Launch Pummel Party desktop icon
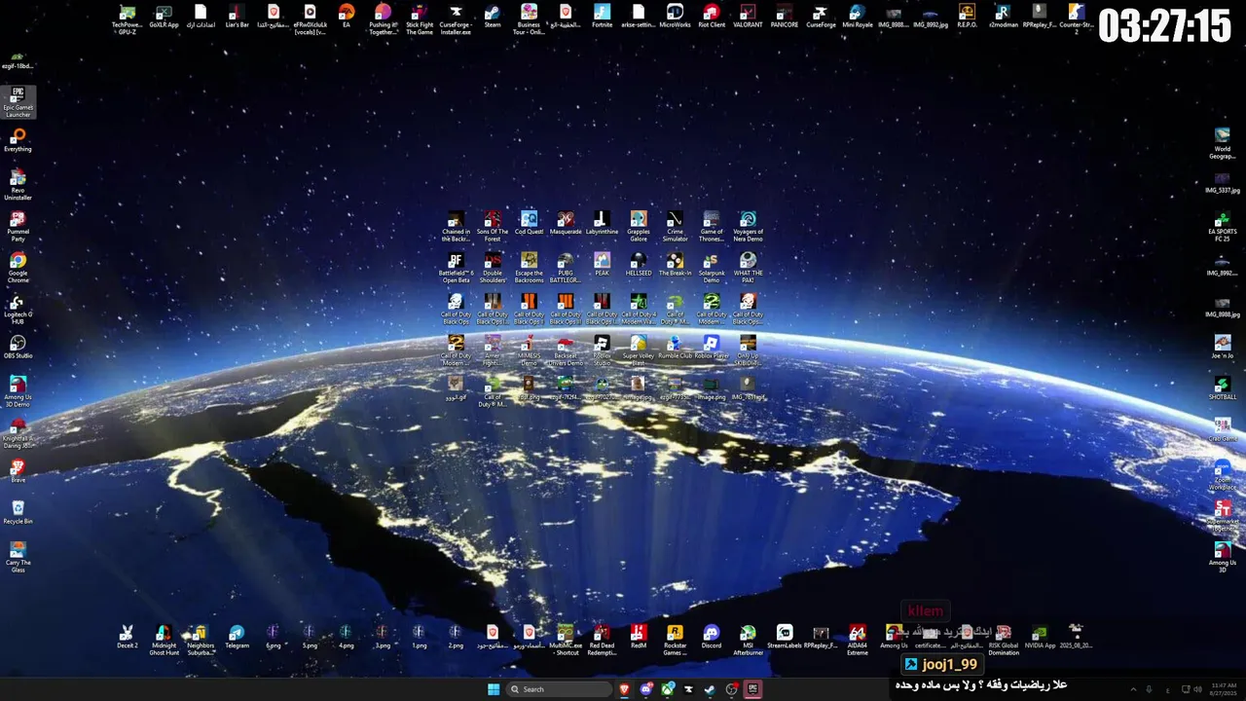1246x701 pixels. (18, 226)
